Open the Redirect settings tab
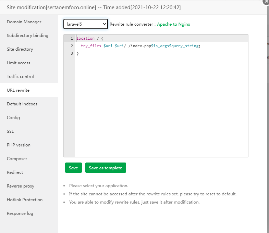The height and width of the screenshot is (233, 269). (x=15, y=172)
